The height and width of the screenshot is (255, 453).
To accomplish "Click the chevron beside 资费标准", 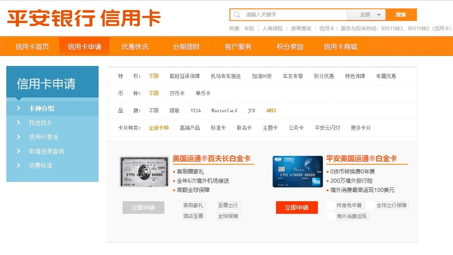I will pos(18,165).
